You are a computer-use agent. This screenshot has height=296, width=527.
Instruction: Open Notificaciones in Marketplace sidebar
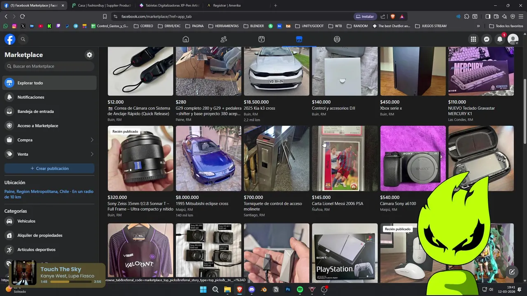pyautogui.click(x=49, y=97)
